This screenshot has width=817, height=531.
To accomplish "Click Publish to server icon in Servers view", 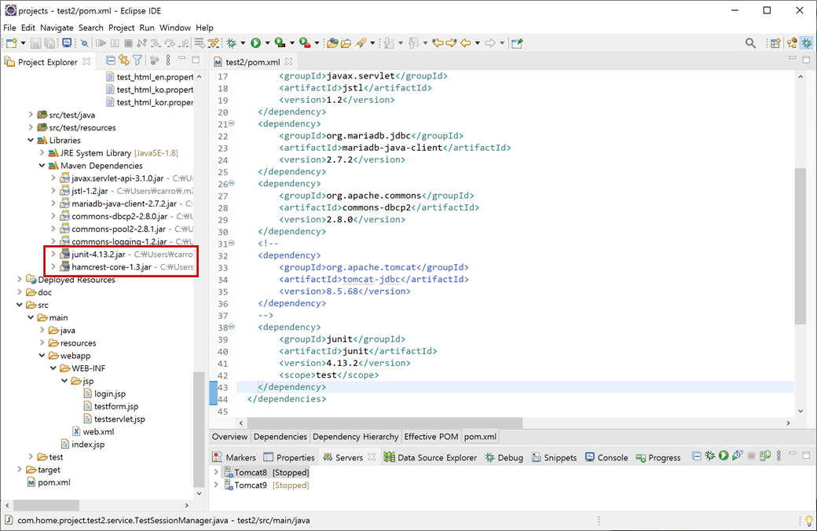I will 765,456.
